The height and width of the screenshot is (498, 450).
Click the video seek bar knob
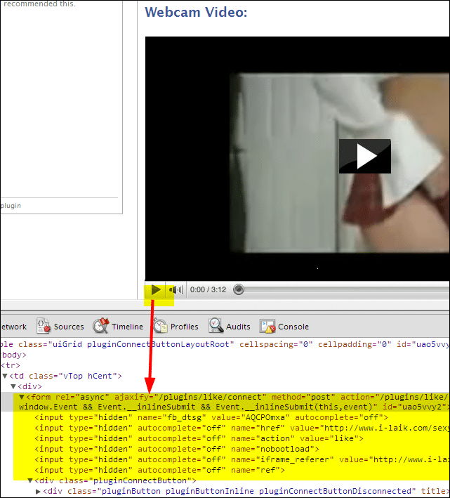pyautogui.click(x=239, y=289)
